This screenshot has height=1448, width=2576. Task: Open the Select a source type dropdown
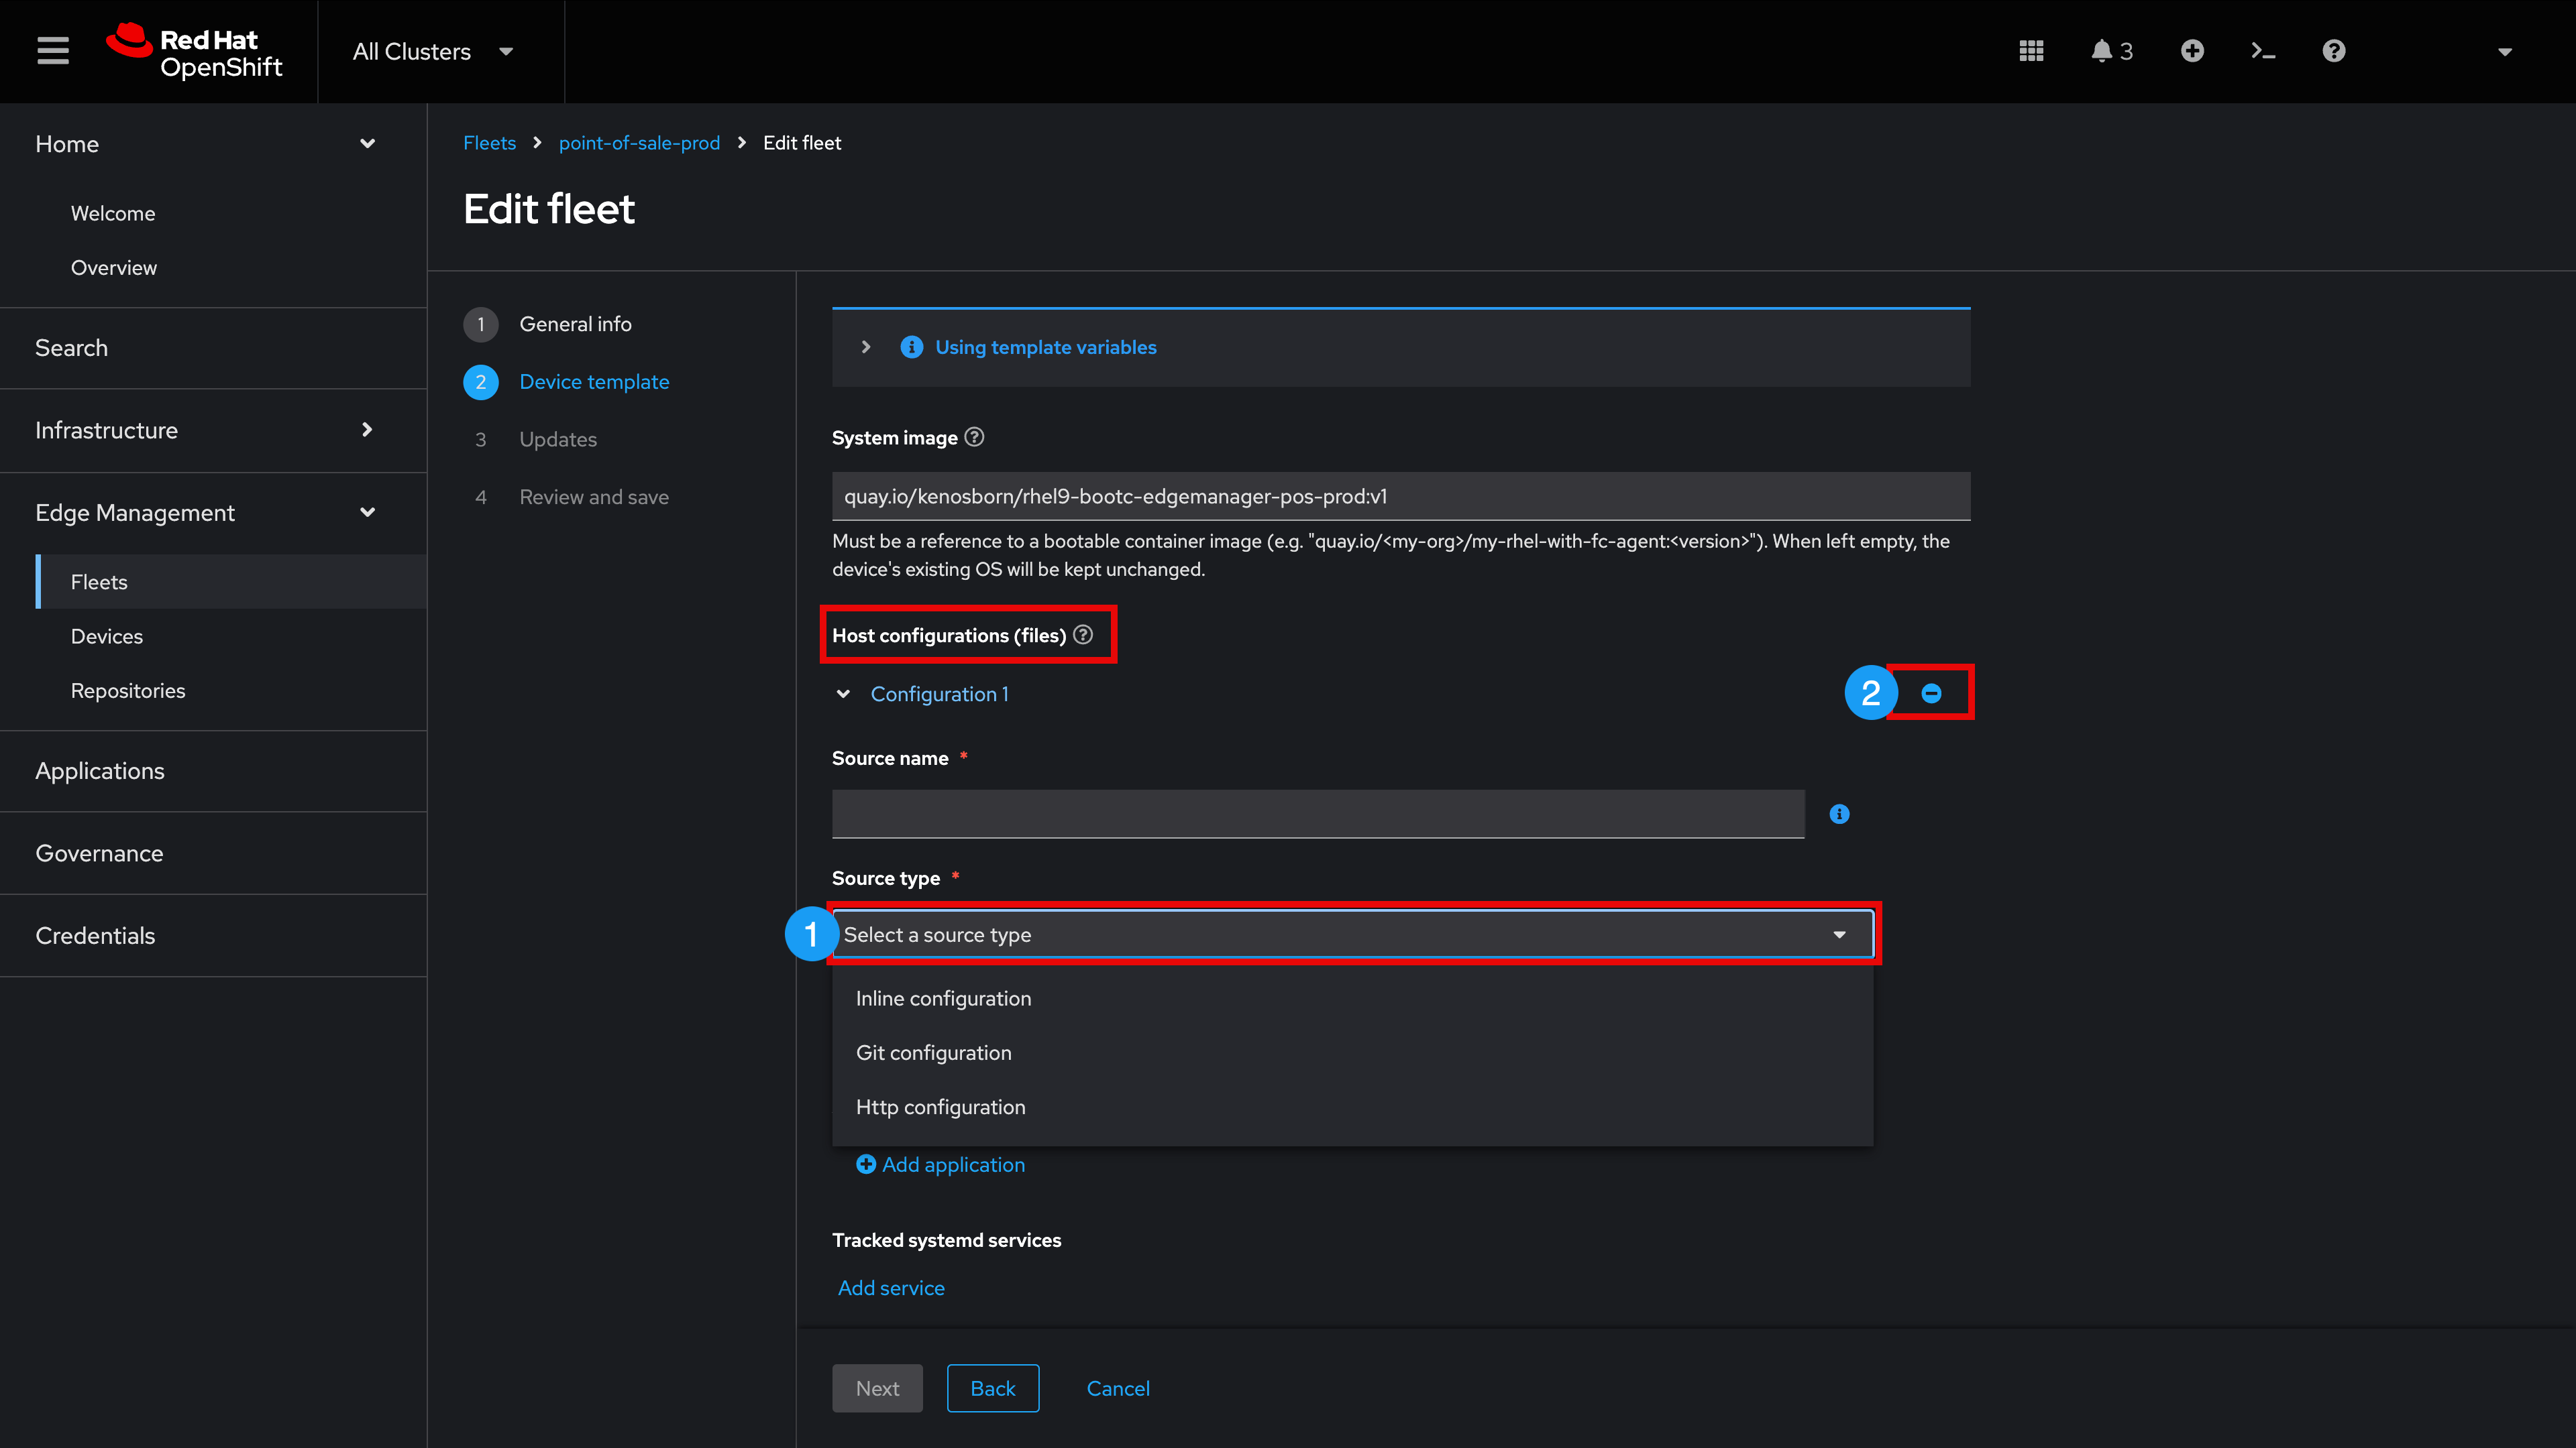tap(1353, 934)
